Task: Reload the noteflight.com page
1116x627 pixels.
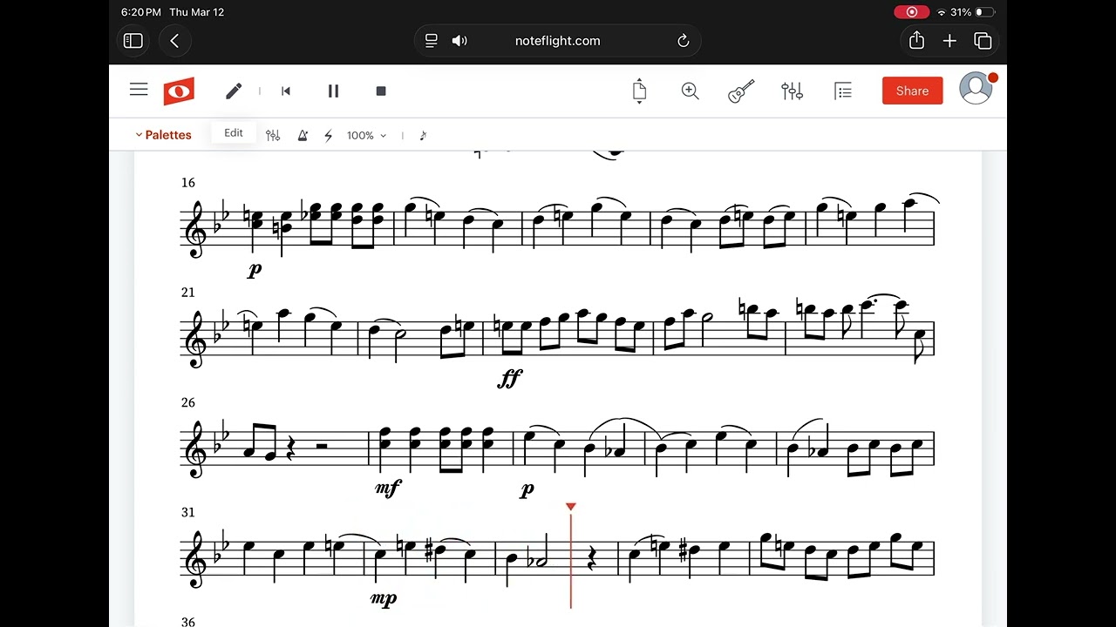Action: (x=684, y=41)
